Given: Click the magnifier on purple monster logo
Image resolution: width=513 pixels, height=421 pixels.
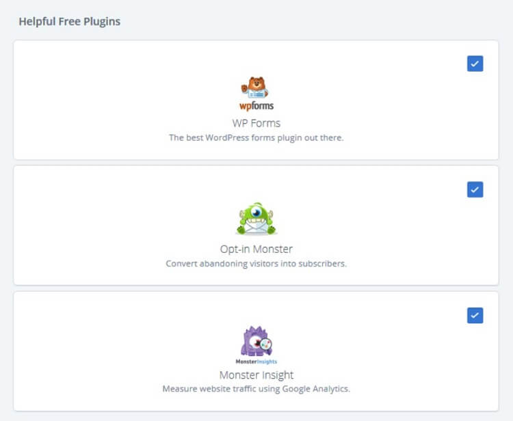Looking at the screenshot, I should 266,345.
